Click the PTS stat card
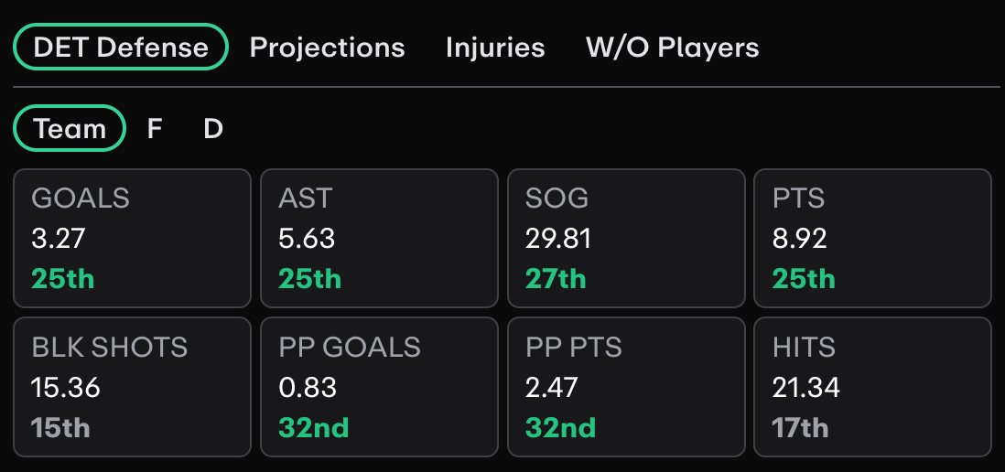This screenshot has height=472, width=1005. pyautogui.click(x=873, y=238)
